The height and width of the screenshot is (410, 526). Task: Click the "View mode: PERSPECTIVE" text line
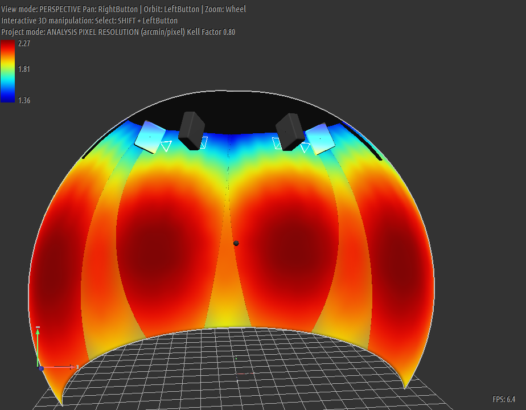point(124,9)
